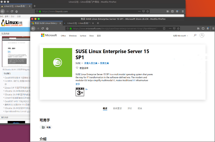Expand the 所有 Microsoft dropdown

click(180, 36)
